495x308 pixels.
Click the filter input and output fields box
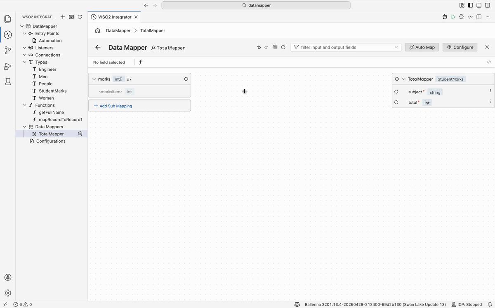pos(346,47)
